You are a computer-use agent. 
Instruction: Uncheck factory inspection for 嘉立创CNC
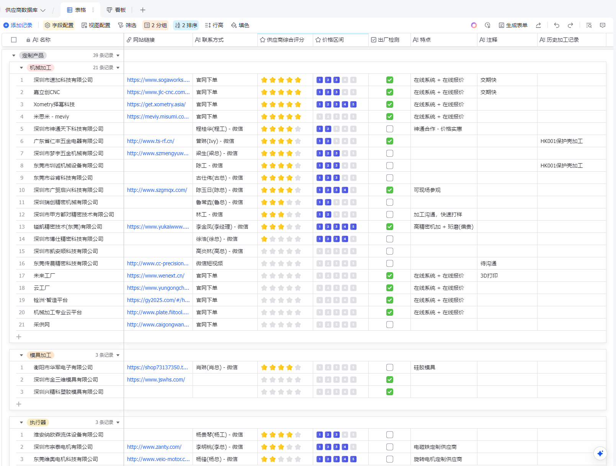[389, 92]
